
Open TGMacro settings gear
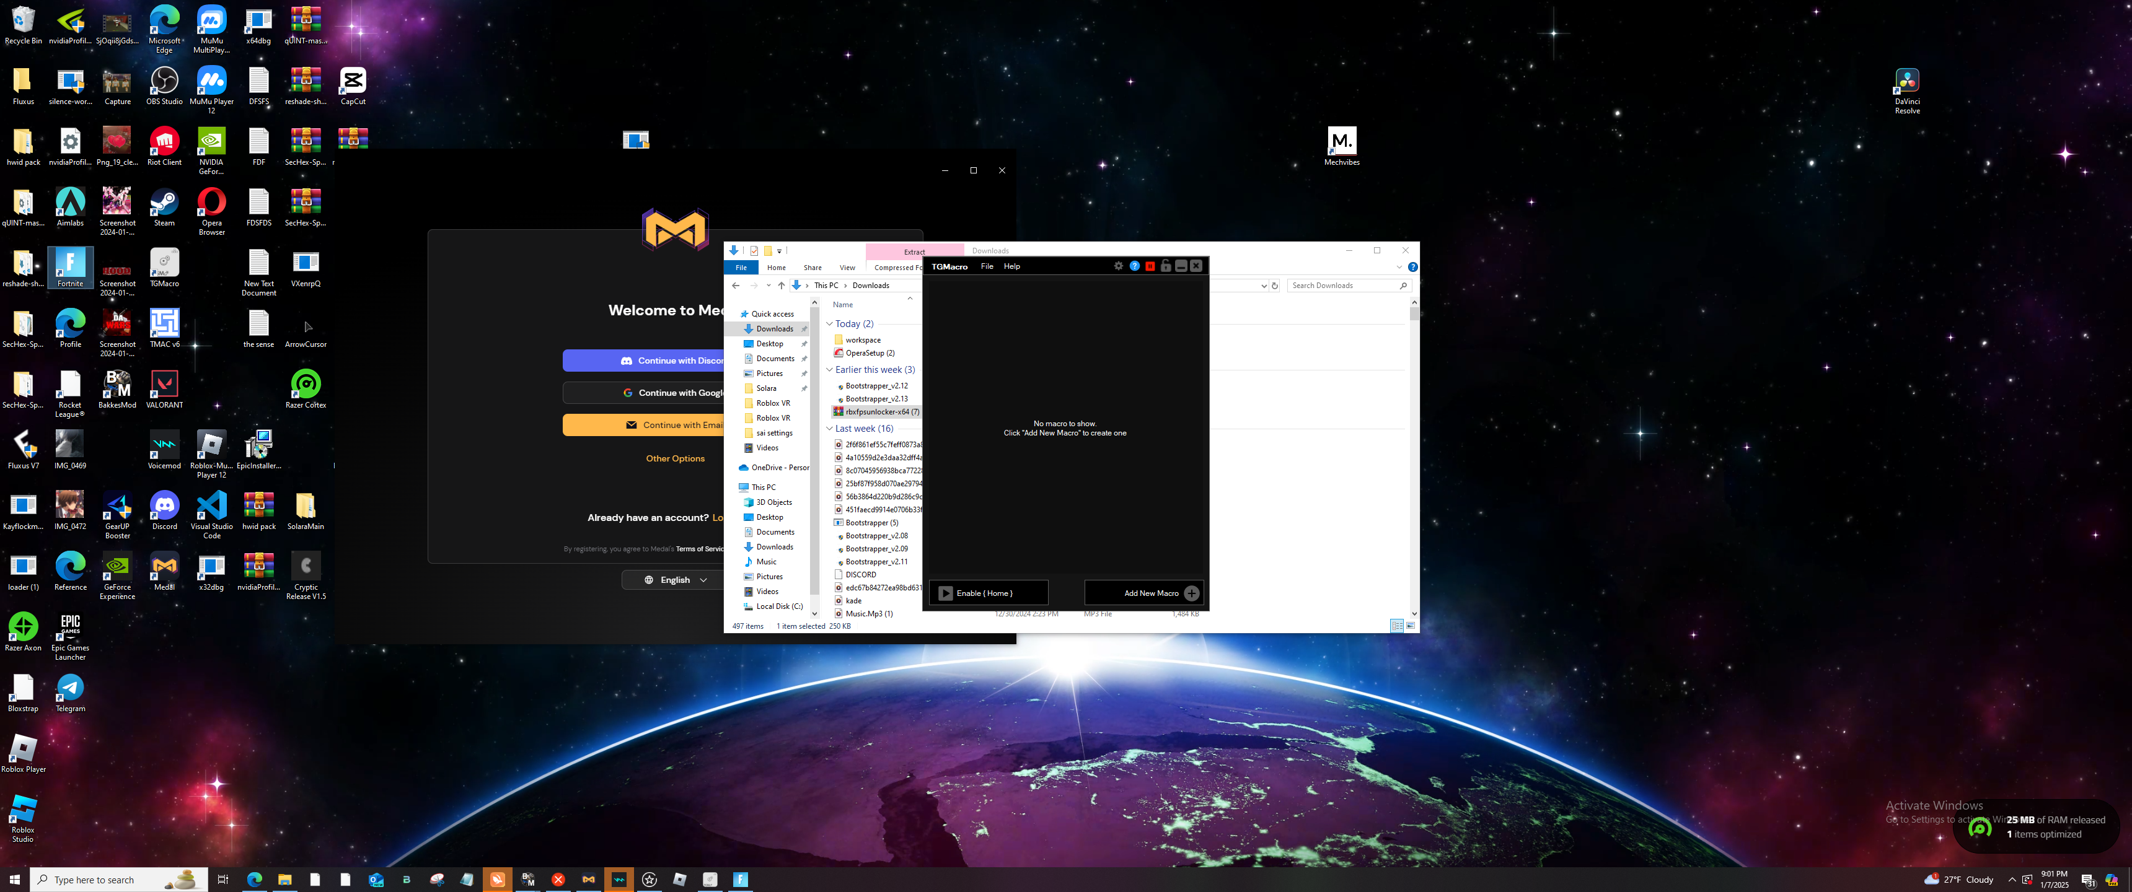1118,266
